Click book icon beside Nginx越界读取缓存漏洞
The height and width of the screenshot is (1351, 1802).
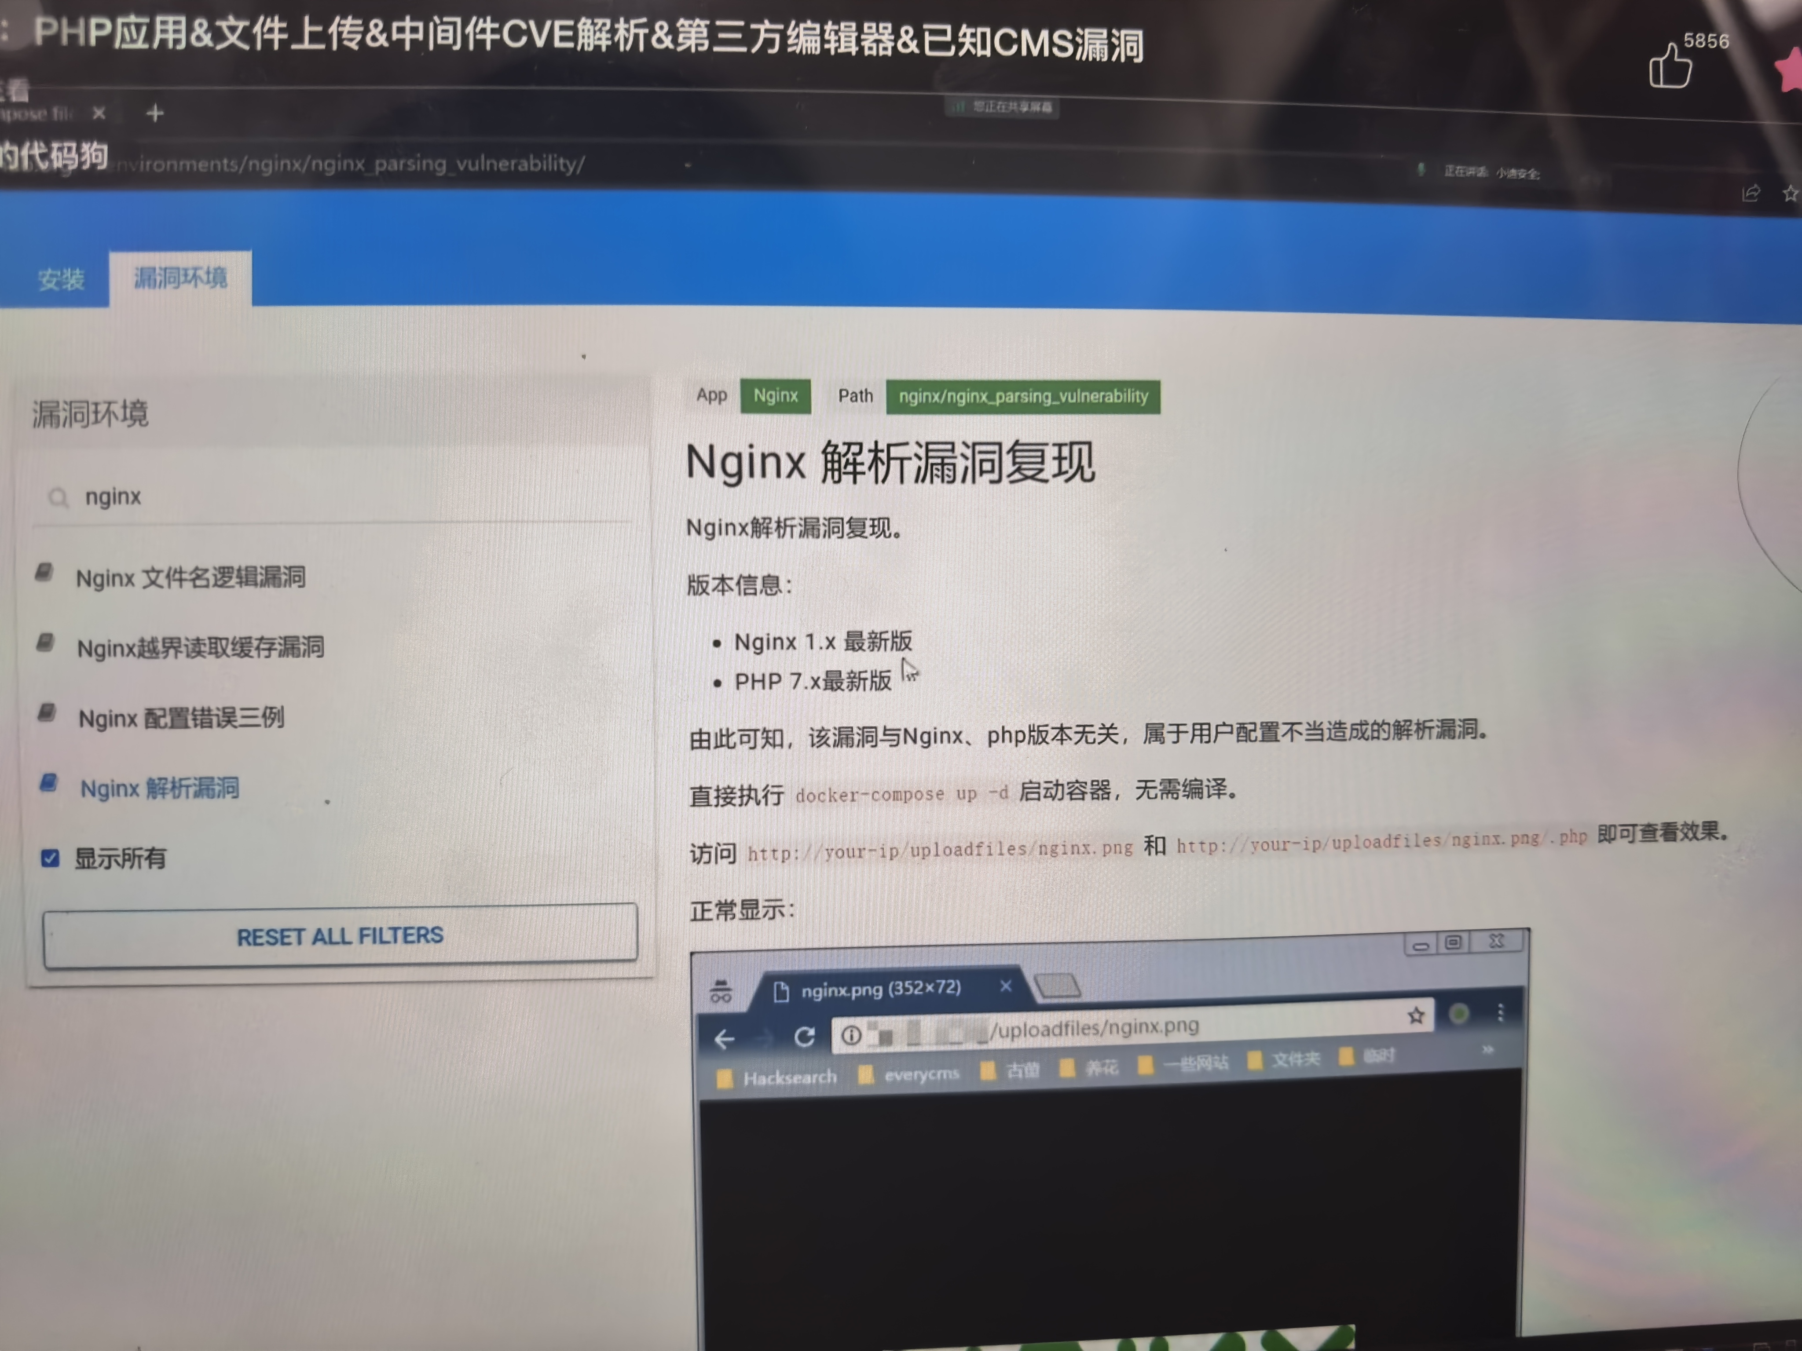[x=46, y=643]
